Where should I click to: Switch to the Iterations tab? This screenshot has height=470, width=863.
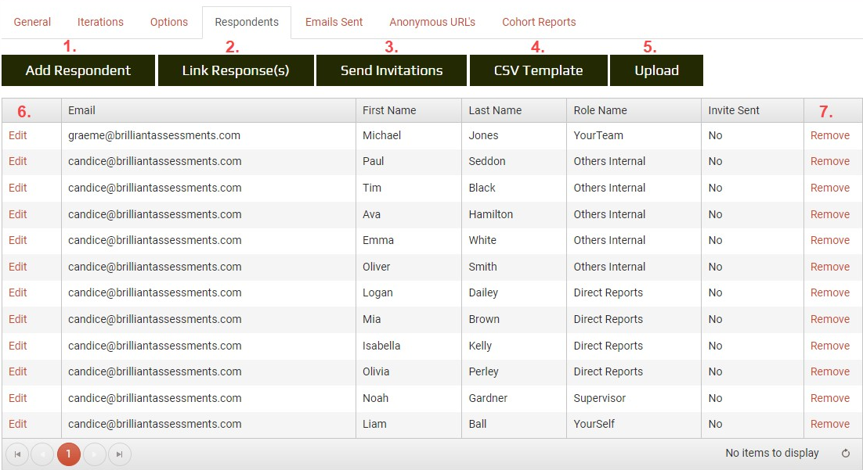100,22
